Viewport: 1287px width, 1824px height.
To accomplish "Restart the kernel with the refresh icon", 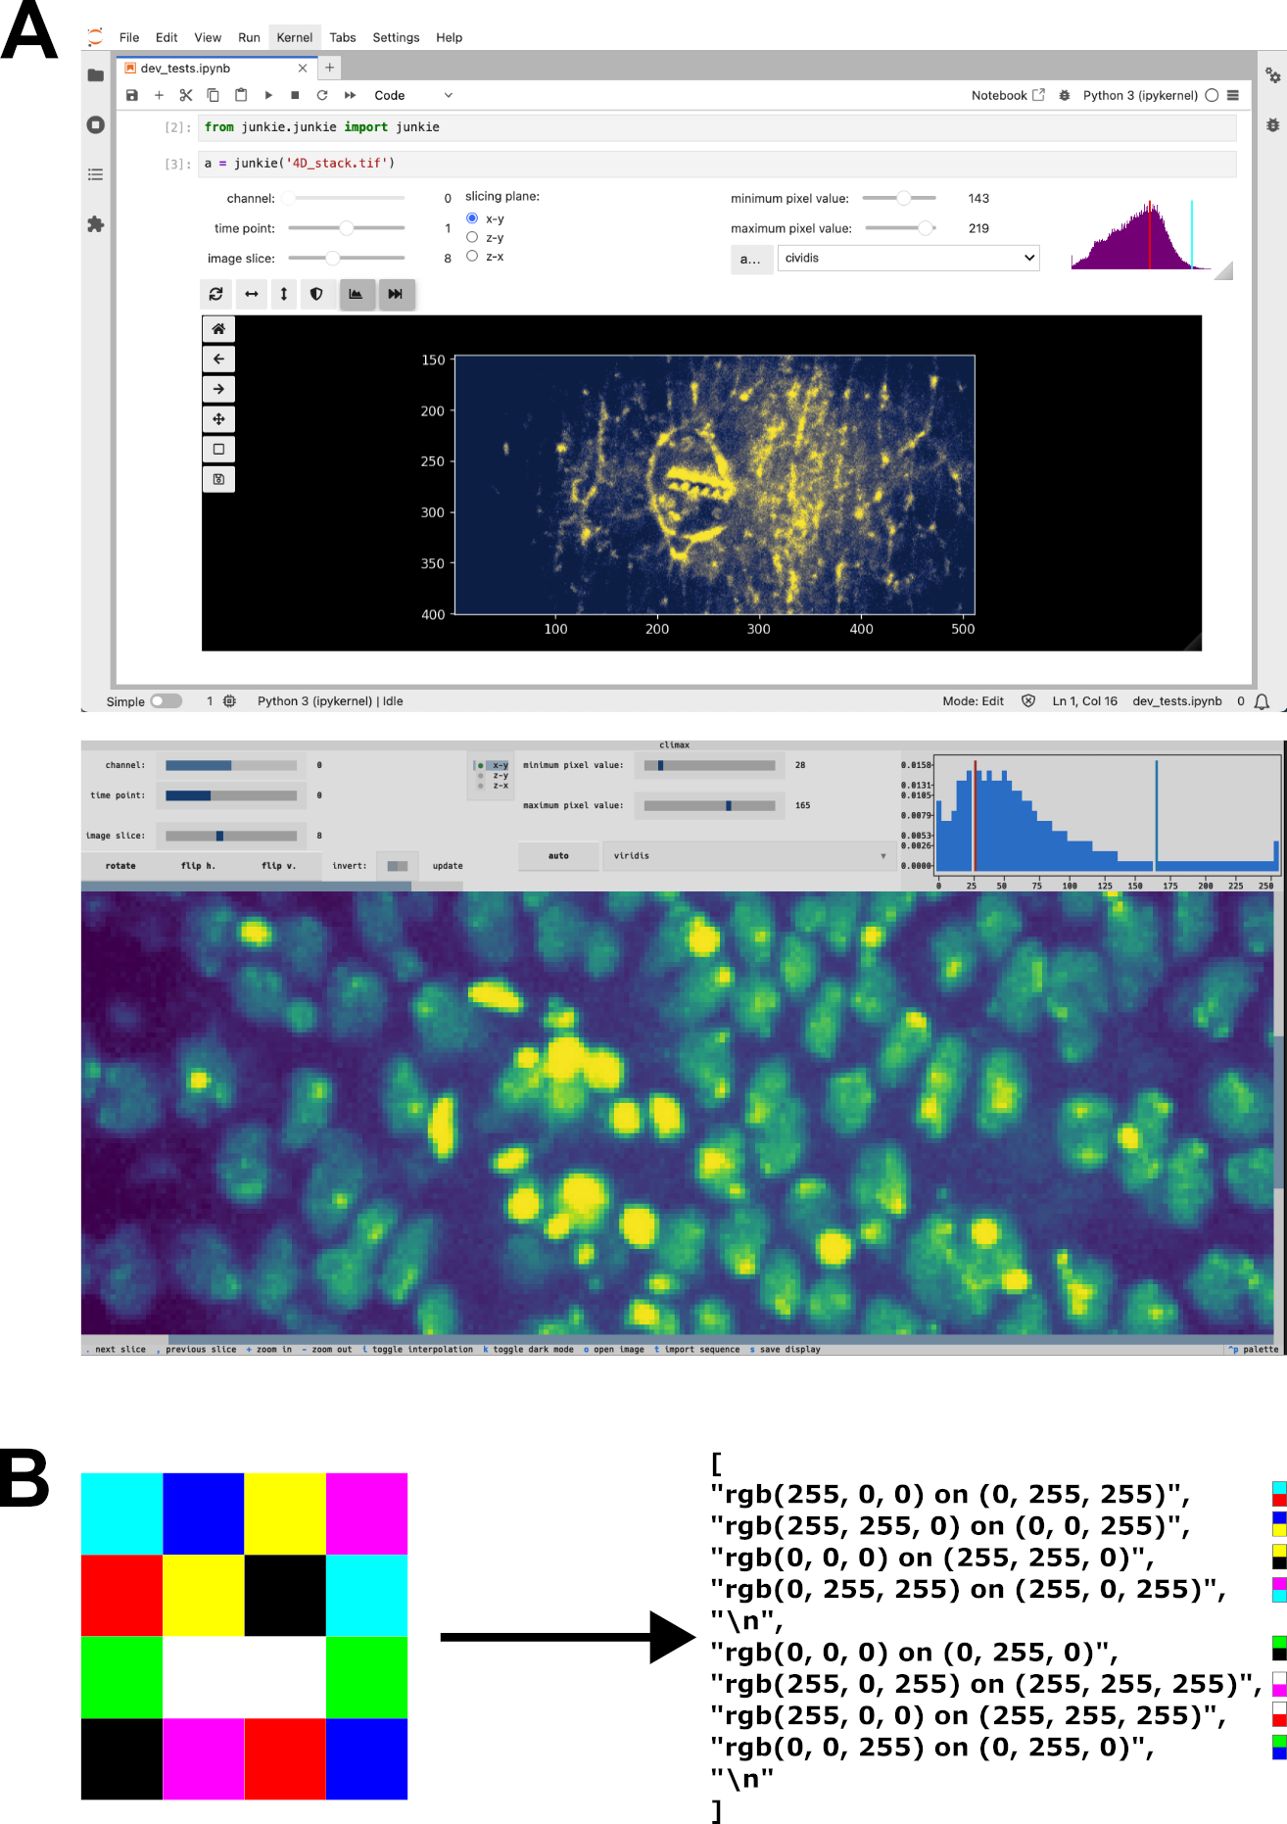I will [322, 95].
